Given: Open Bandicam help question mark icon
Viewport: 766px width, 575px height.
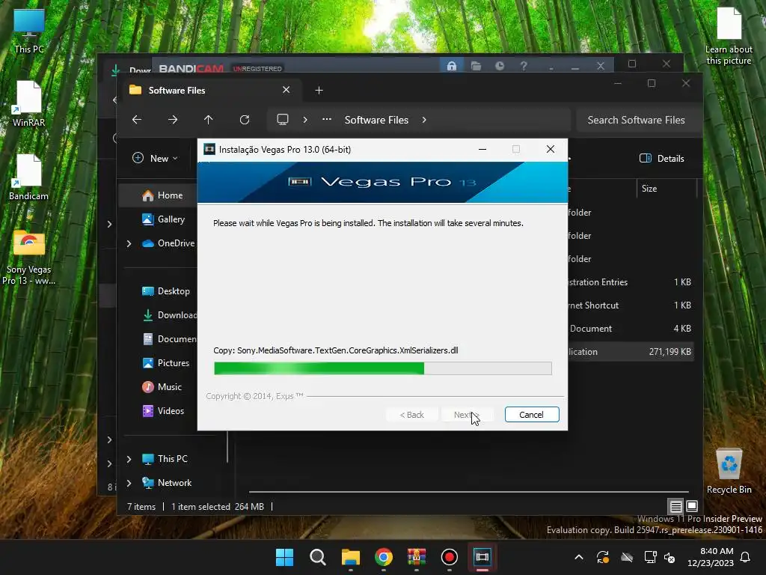Looking at the screenshot, I should point(523,66).
